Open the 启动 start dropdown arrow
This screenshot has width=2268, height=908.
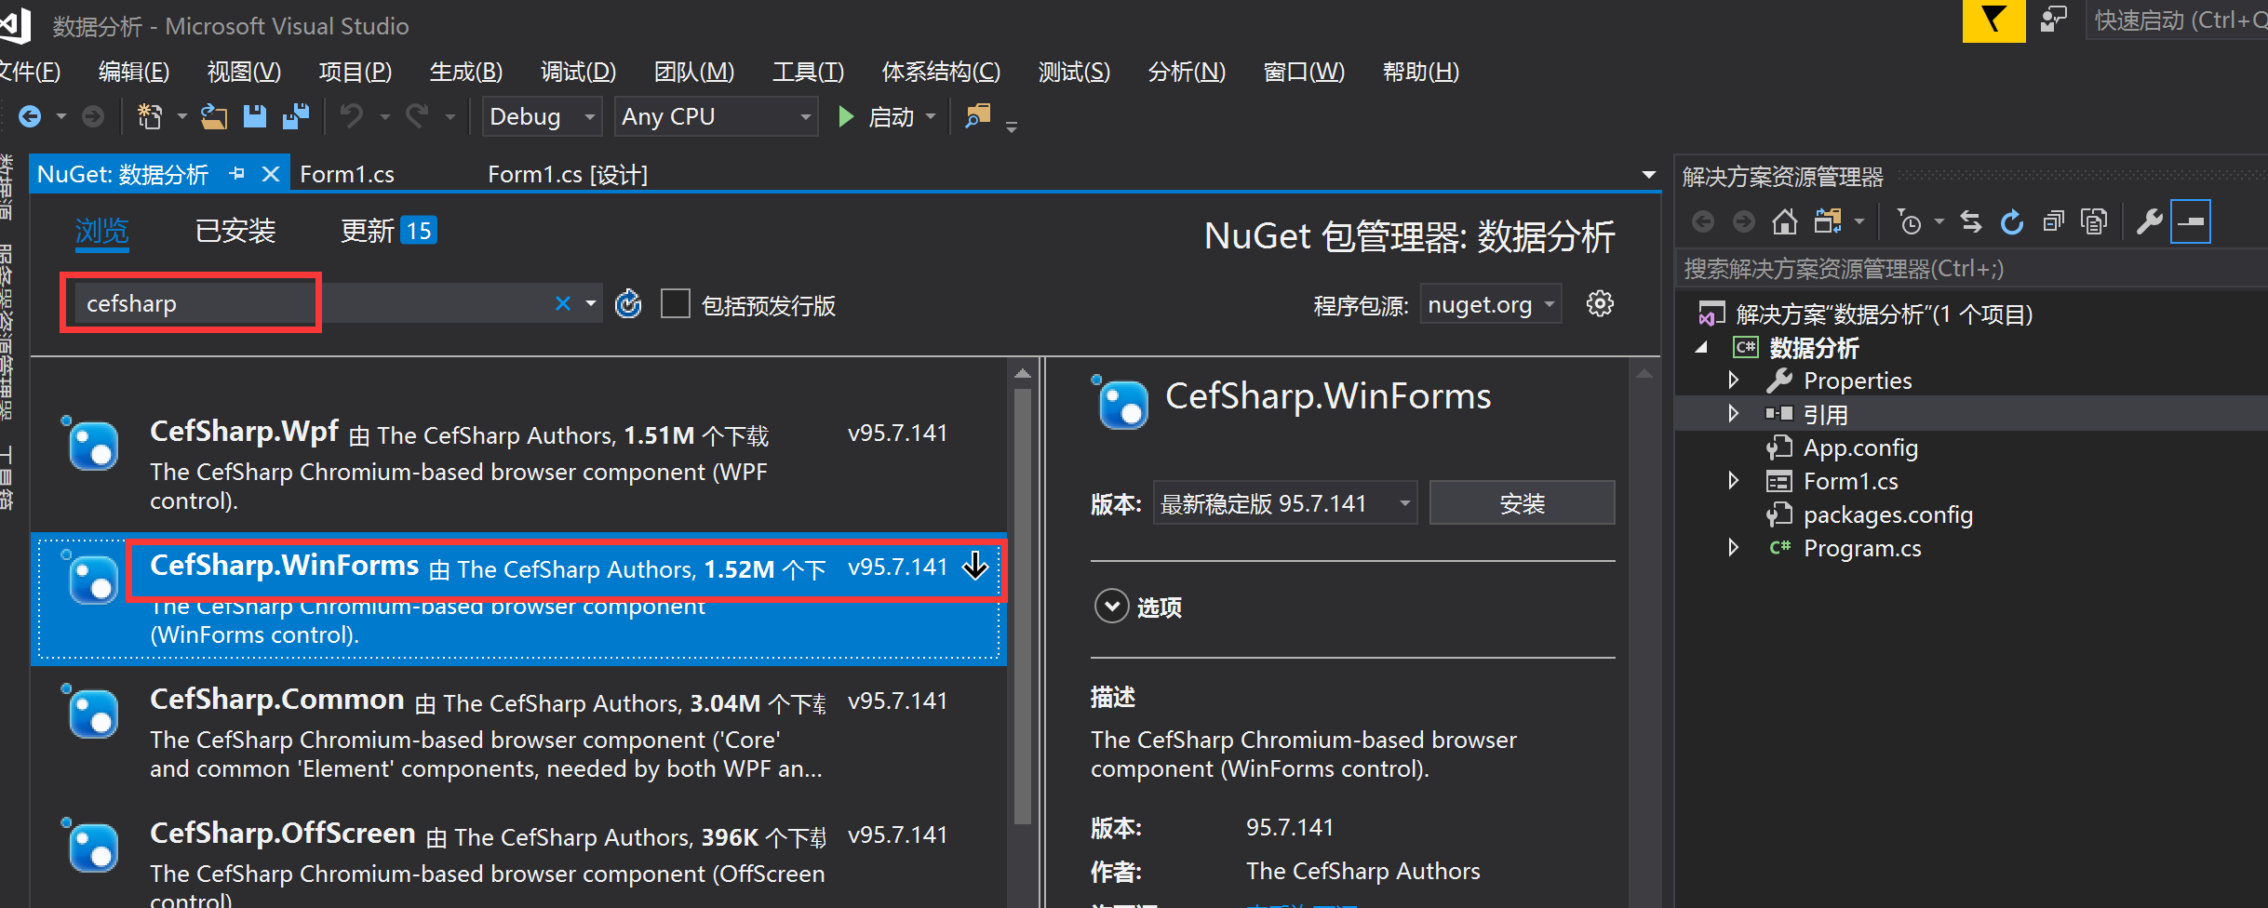(x=931, y=117)
